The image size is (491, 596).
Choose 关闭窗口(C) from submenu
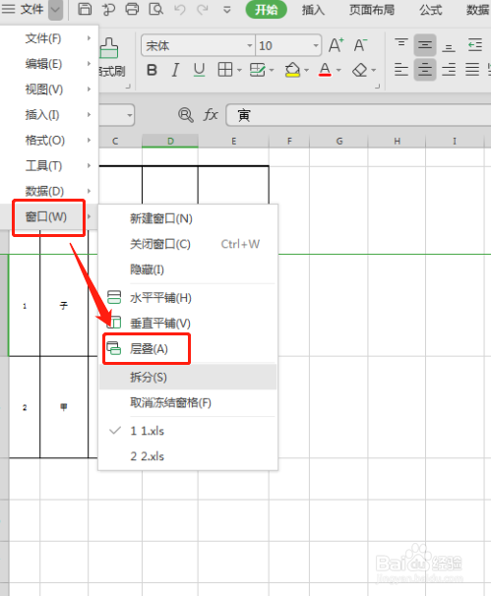tap(188, 244)
